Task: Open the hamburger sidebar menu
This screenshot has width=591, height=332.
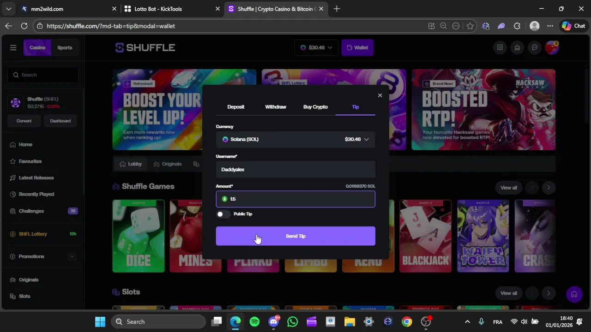Action: (13, 47)
